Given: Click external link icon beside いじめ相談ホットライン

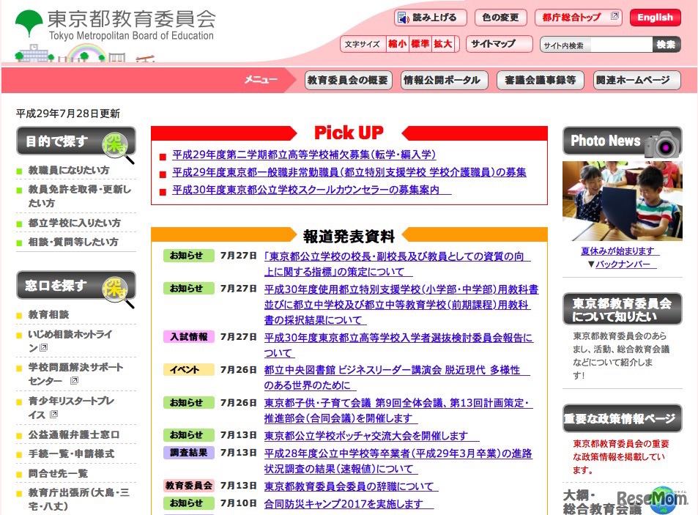Looking at the screenshot, I should [44, 347].
